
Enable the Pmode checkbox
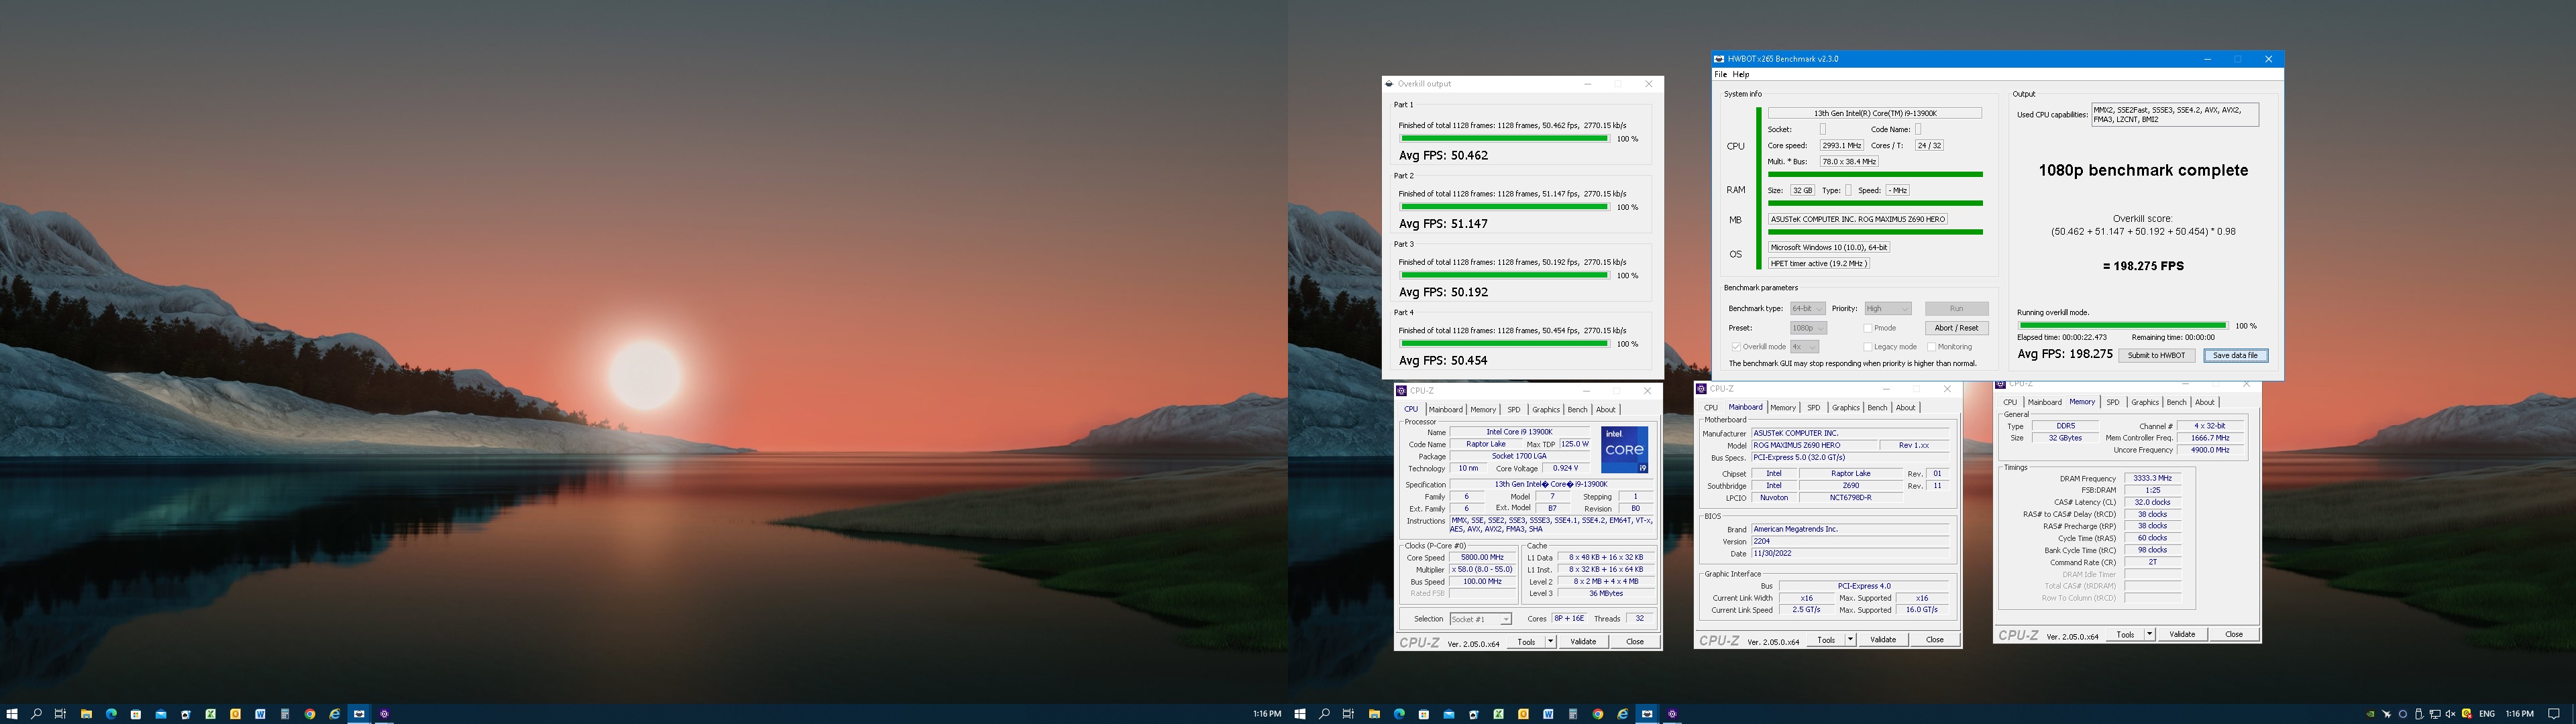[1868, 328]
